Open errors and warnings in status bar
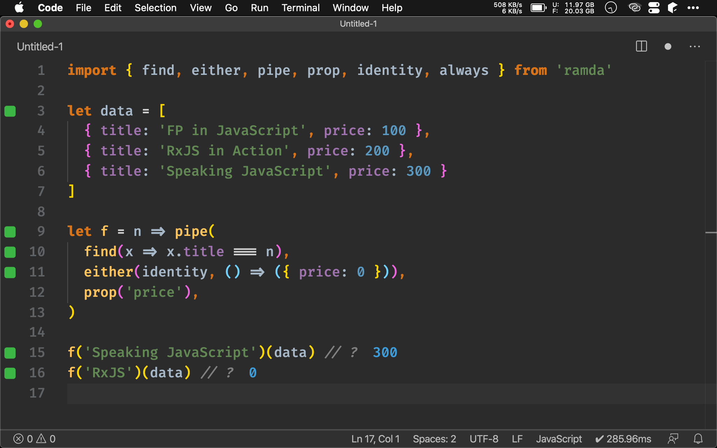This screenshot has width=717, height=448. (x=34, y=439)
